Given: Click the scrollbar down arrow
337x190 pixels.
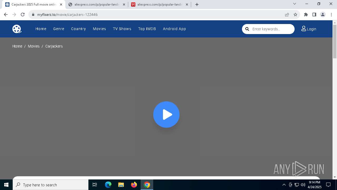Looking at the screenshot, I should coord(335,177).
